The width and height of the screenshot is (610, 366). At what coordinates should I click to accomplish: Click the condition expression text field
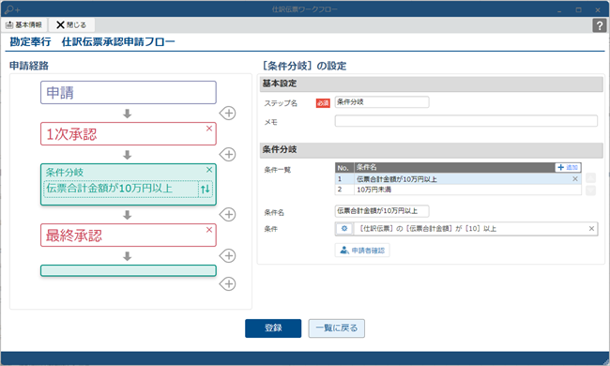tap(470, 229)
